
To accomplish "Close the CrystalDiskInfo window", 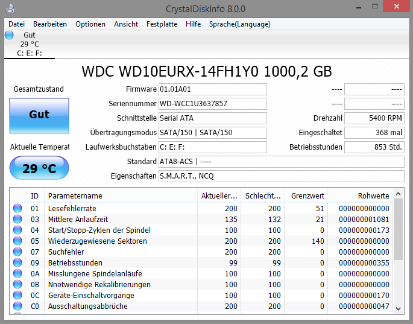I will click(396, 7).
